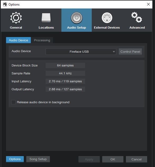Select the Audio Setup speaker icon
This screenshot has height=167, width=155.
(77, 18)
